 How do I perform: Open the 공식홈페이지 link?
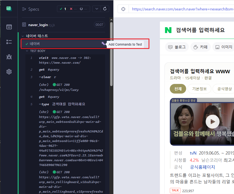pos(202,167)
